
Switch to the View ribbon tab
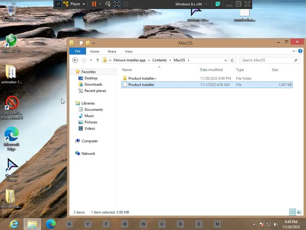click(x=128, y=52)
